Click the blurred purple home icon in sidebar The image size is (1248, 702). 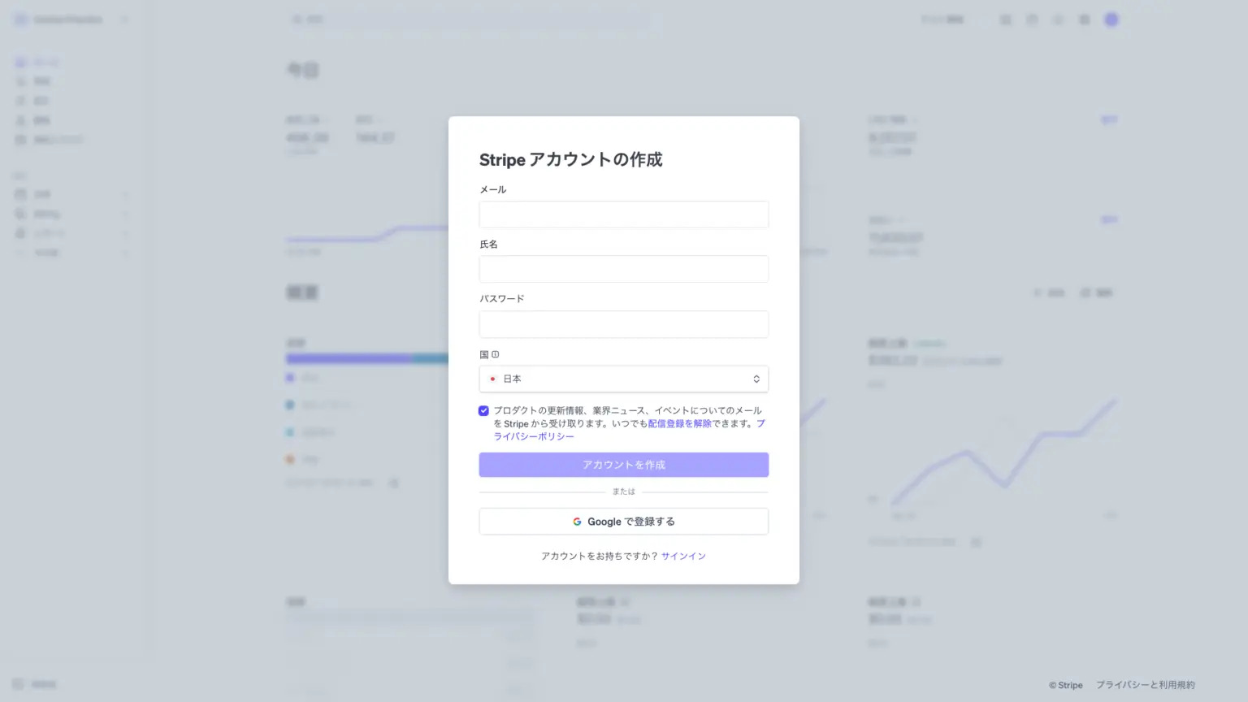point(21,62)
